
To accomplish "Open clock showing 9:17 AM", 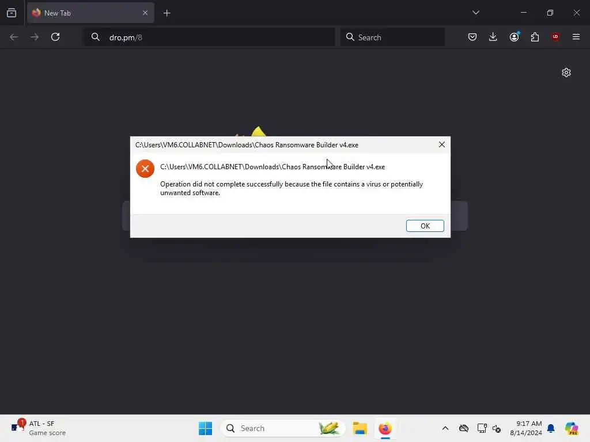I will [525, 428].
